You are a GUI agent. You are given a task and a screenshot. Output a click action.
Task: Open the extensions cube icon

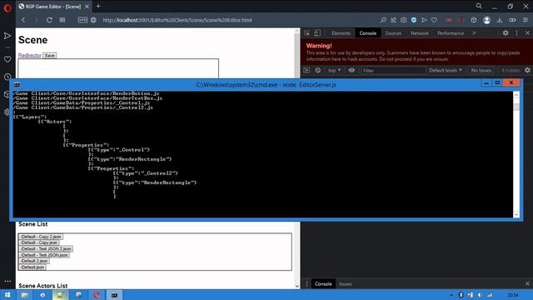[474, 20]
